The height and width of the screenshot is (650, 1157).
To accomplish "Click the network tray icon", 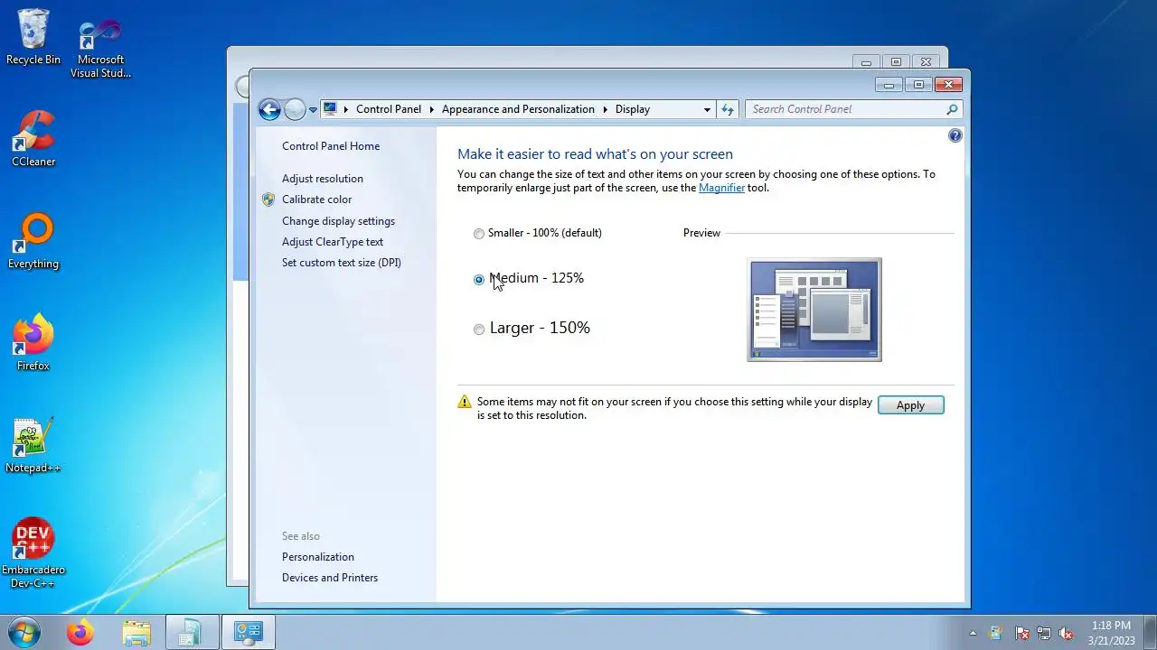I will 1044,634.
